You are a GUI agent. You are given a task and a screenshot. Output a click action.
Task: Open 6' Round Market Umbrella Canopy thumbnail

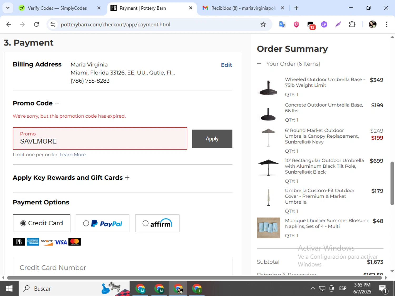click(x=268, y=138)
